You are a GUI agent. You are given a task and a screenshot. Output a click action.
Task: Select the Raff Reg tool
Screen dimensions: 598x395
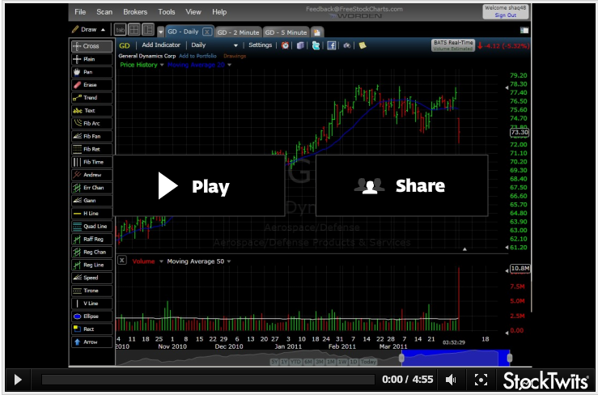(91, 240)
